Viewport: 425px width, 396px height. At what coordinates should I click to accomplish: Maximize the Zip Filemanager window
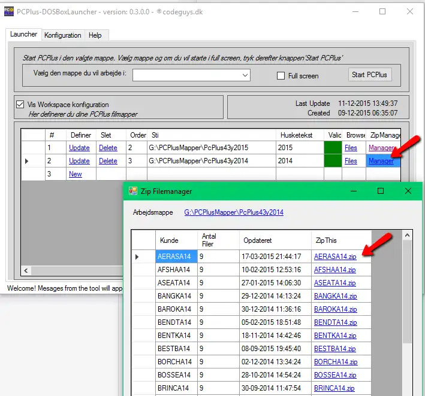[381, 191]
